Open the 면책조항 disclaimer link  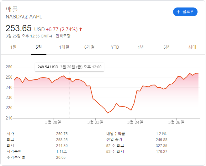tap(63, 36)
